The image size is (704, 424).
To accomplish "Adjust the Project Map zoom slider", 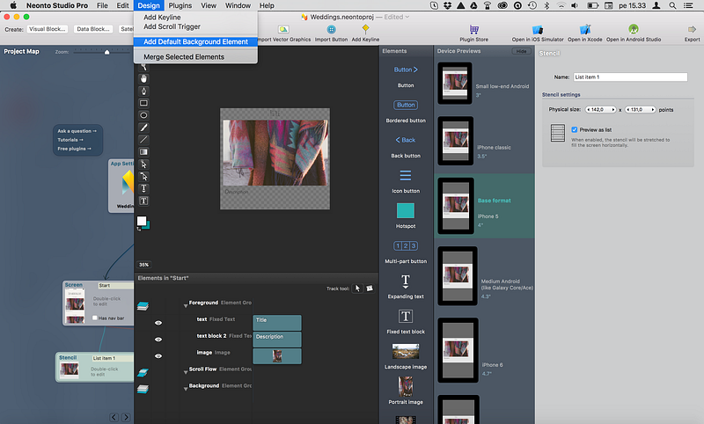I will click(106, 52).
